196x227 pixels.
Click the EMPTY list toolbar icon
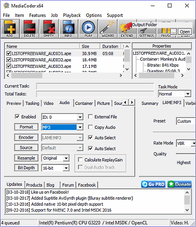click(49, 29)
